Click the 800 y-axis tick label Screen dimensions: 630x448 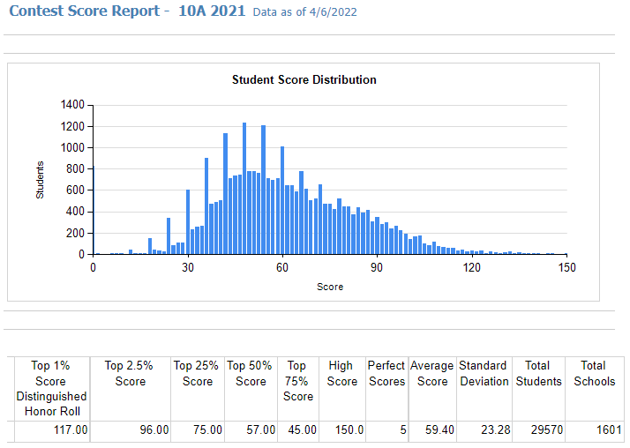point(76,169)
